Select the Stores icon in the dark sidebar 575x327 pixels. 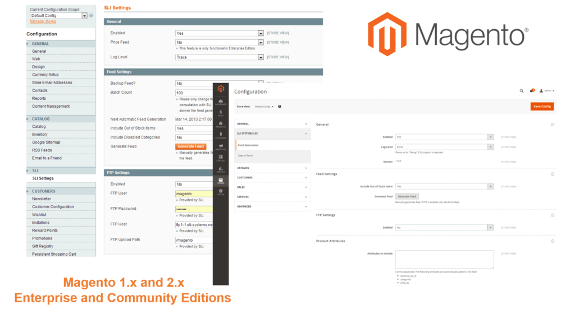(x=221, y=181)
